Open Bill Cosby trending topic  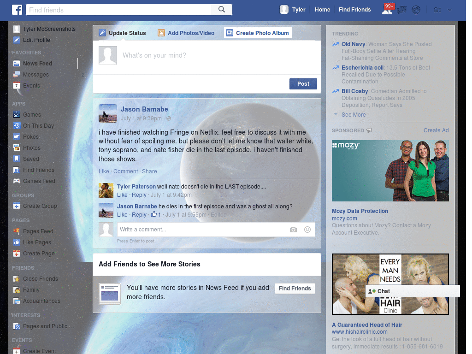click(x=354, y=91)
